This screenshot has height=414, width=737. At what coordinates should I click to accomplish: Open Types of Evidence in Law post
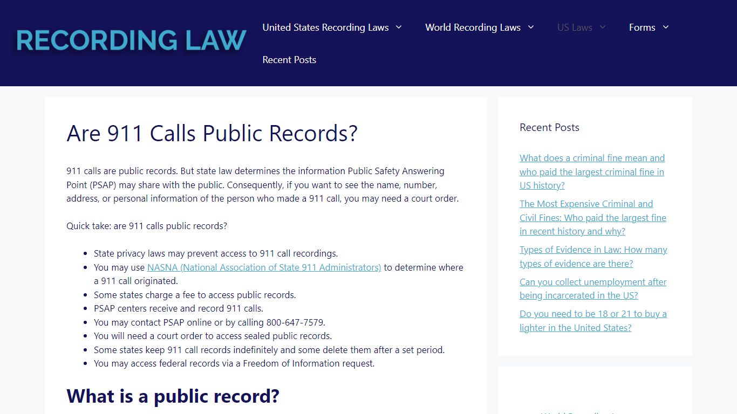point(593,257)
